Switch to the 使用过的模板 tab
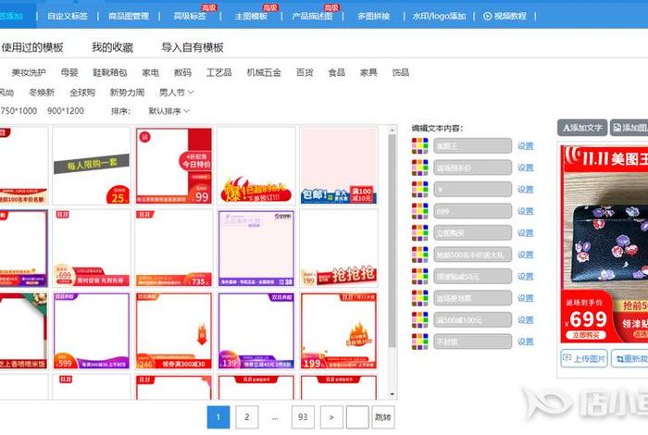The image size is (648, 435). click(x=32, y=47)
